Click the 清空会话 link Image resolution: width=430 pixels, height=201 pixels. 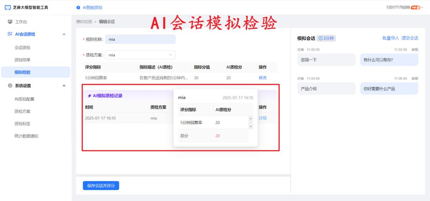(409, 38)
